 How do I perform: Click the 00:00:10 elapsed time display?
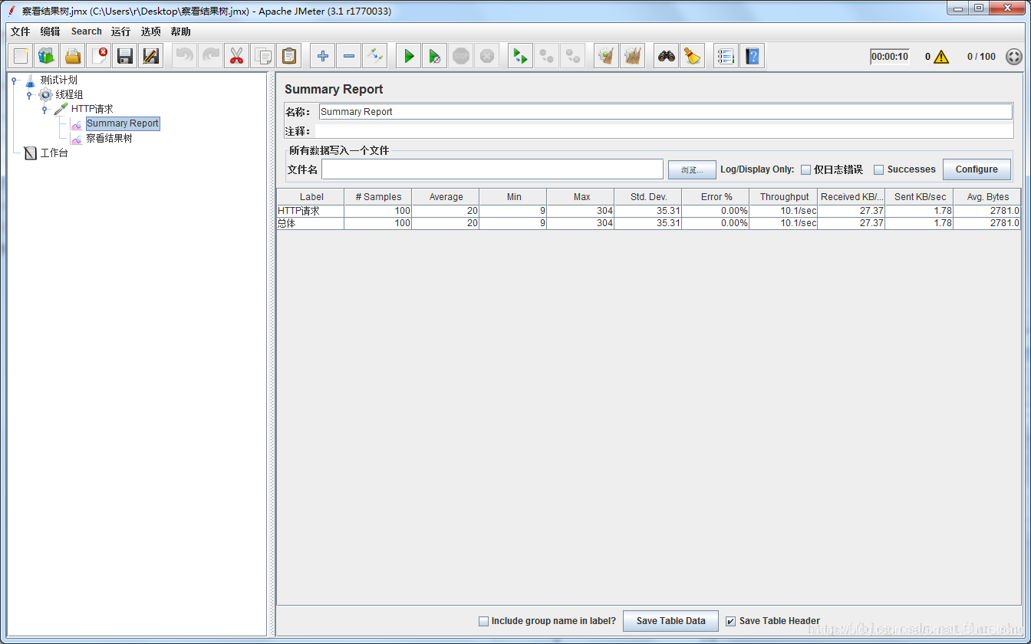(890, 57)
